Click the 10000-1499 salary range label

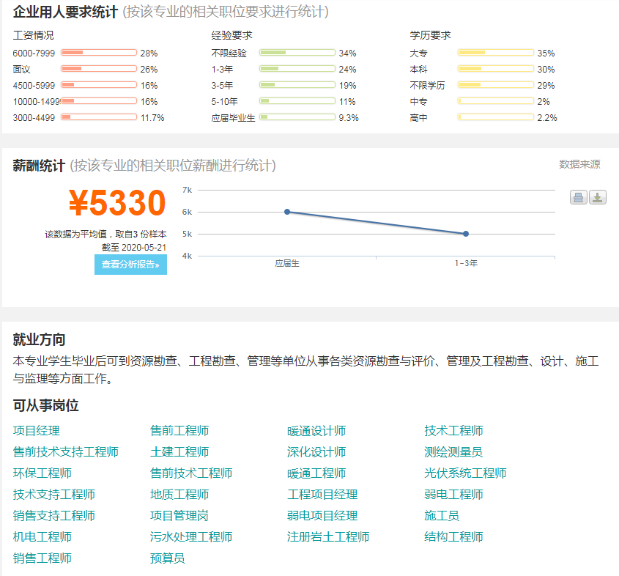click(x=37, y=101)
